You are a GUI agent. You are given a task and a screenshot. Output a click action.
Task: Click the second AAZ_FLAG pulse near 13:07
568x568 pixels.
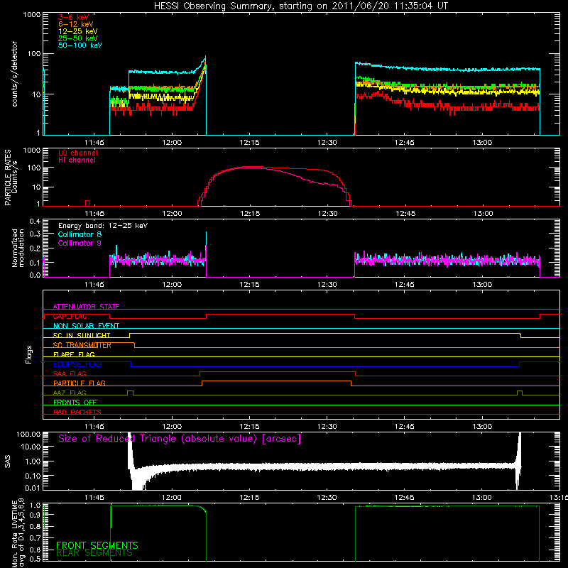point(520,393)
